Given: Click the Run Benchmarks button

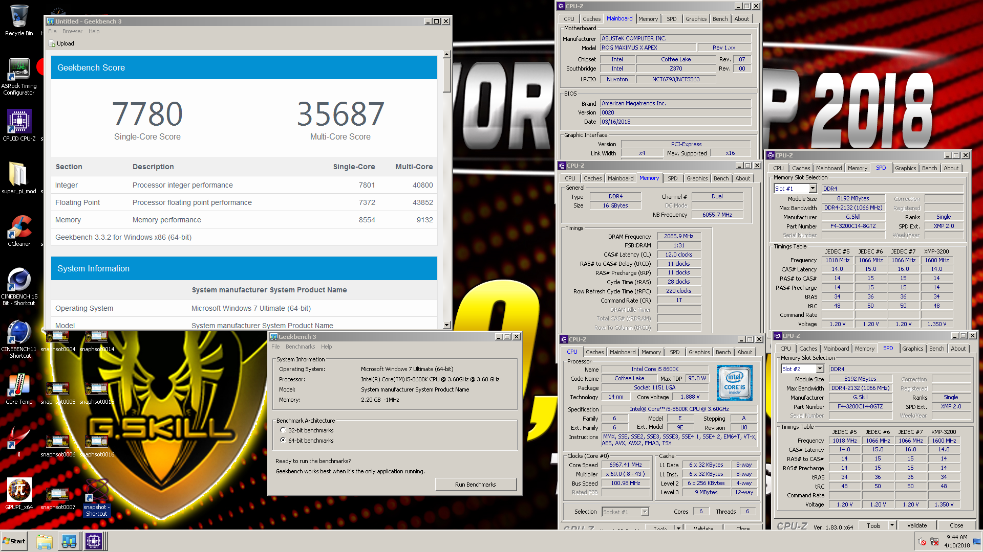Looking at the screenshot, I should click(x=476, y=485).
